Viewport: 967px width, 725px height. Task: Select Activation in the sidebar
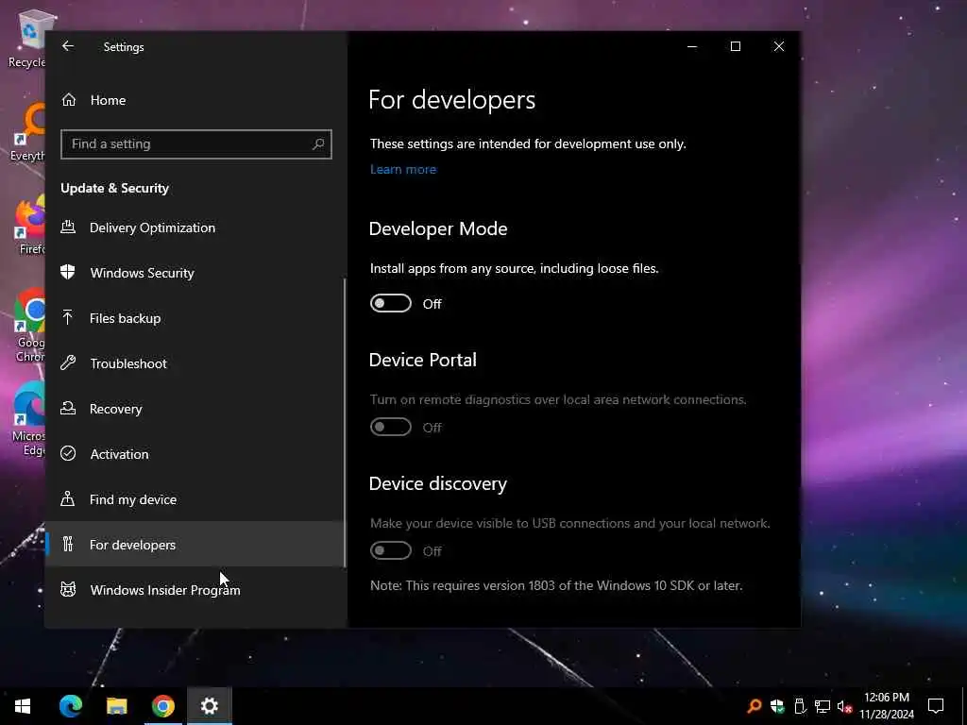pyautogui.click(x=196, y=454)
